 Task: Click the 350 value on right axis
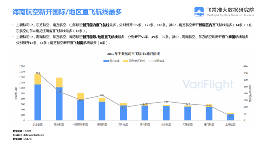246,73
